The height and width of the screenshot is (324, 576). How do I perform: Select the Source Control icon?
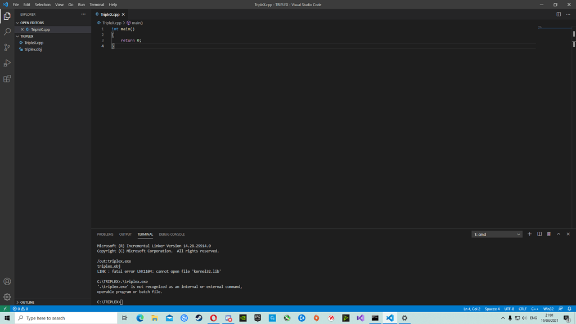tap(7, 48)
